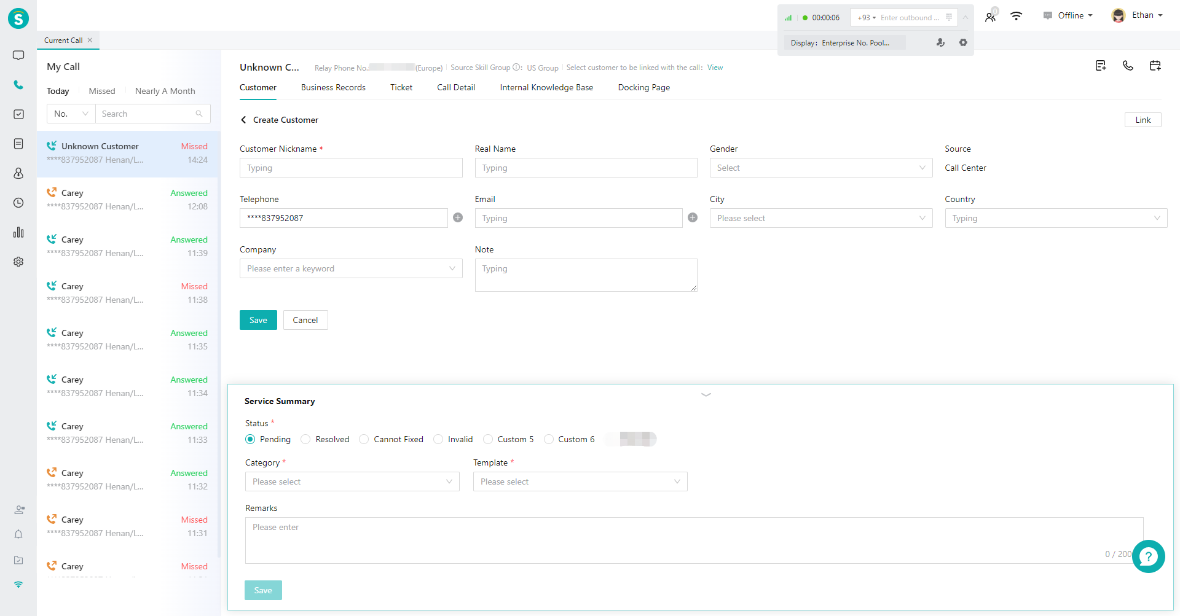The height and width of the screenshot is (616, 1180).
Task: Open the Ethan user menu
Action: point(1138,15)
